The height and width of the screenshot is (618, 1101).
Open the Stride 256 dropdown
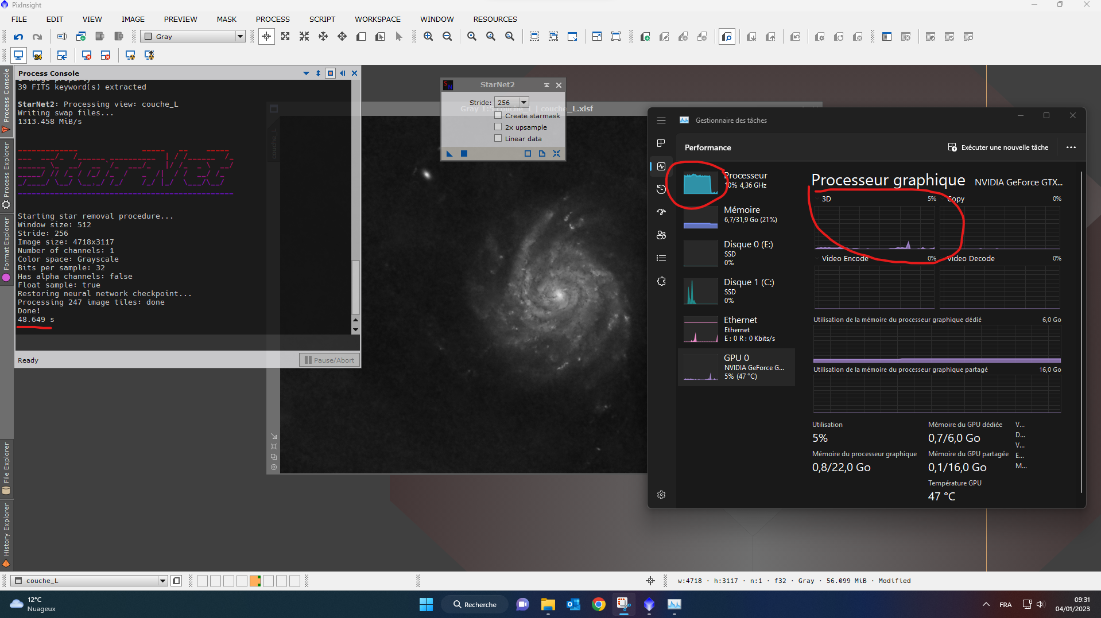tap(511, 102)
